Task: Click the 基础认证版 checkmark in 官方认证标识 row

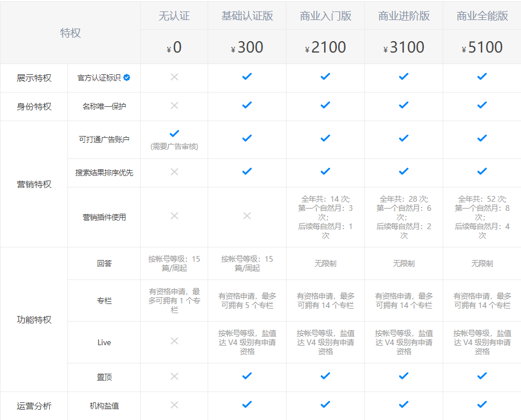Action: 247,76
